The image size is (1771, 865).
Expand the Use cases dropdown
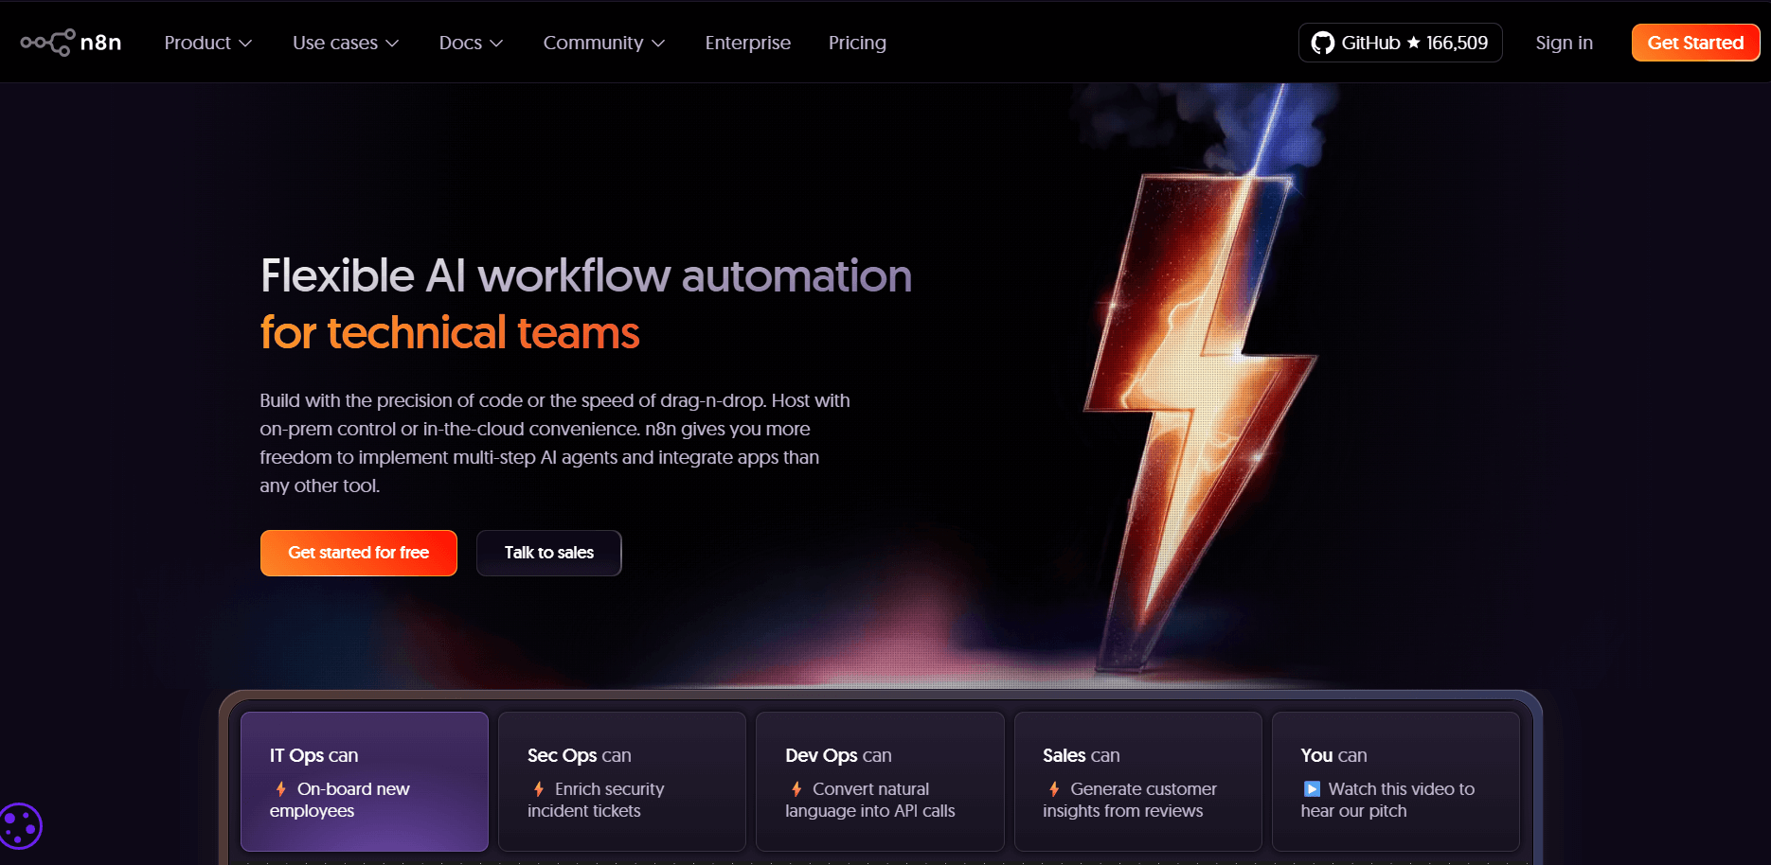point(345,43)
